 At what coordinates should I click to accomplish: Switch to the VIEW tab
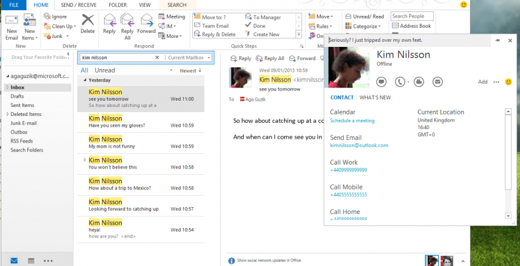coord(145,5)
